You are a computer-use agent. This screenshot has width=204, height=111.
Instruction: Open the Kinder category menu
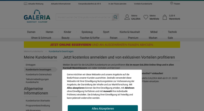tap(67, 32)
